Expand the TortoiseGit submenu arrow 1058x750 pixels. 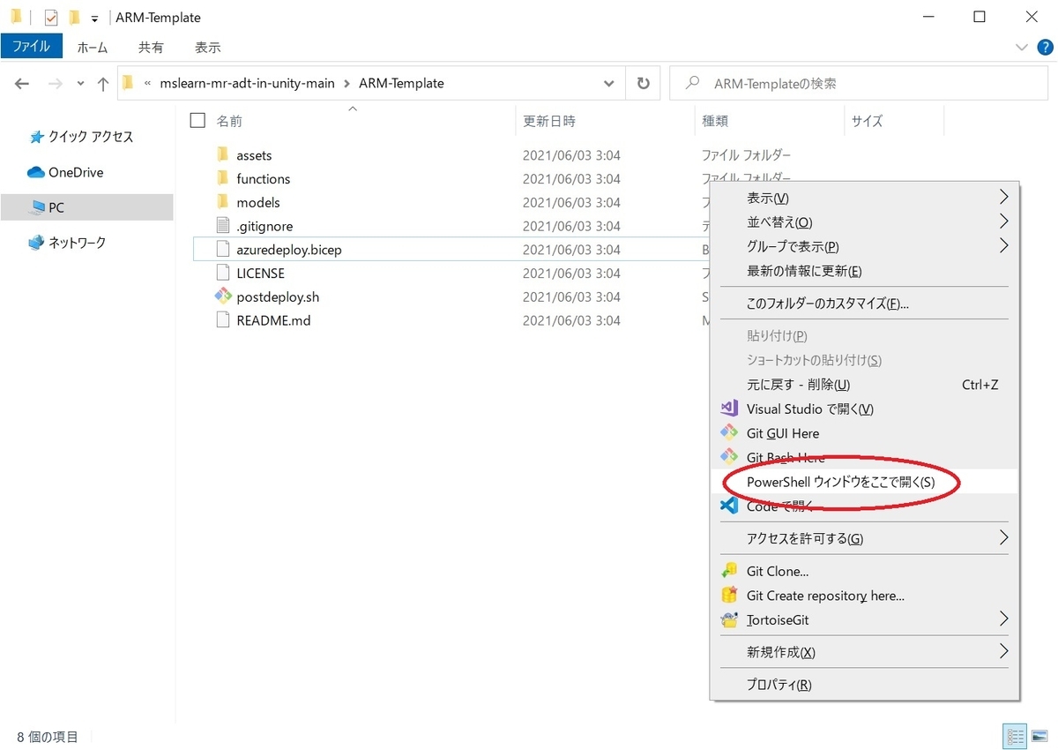(x=1003, y=619)
